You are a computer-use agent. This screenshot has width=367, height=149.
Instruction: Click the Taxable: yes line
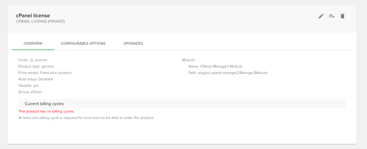(x=28, y=86)
